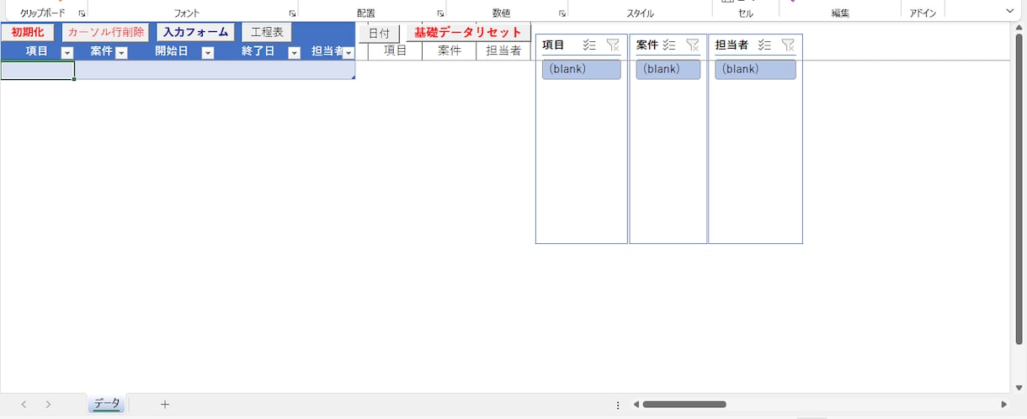Click the セル ribbon group label

[745, 13]
